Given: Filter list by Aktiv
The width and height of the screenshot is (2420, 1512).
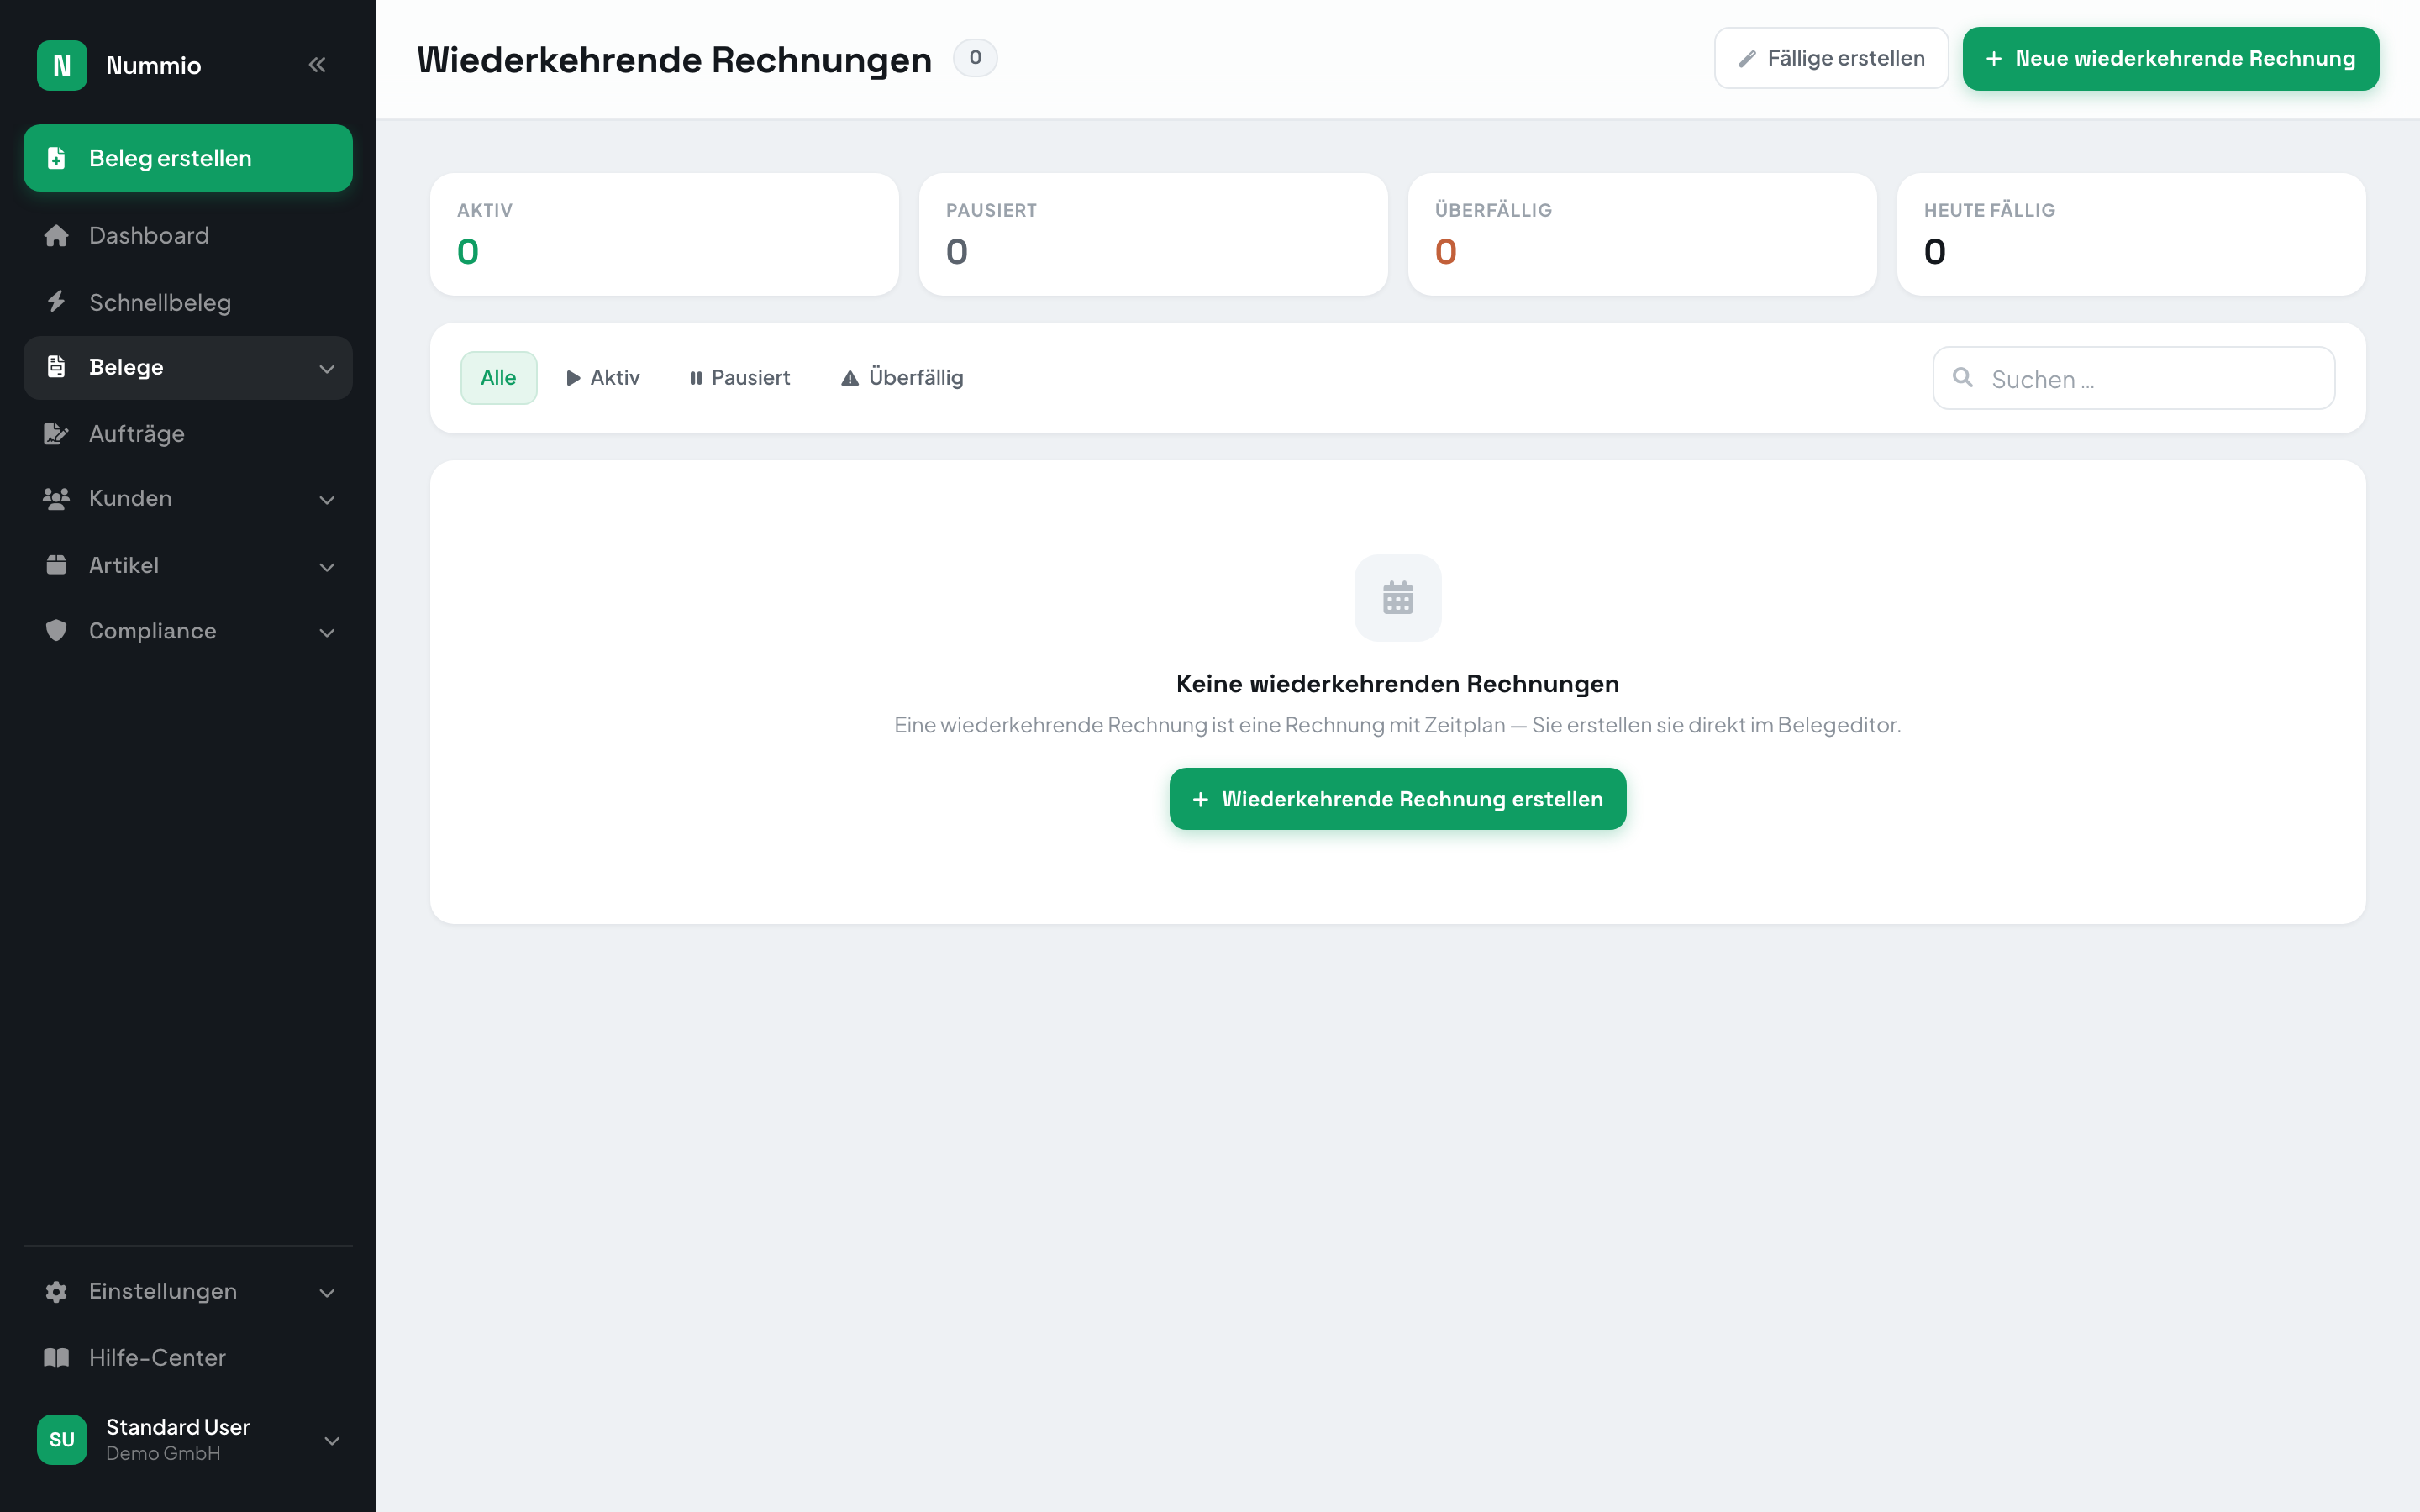Looking at the screenshot, I should point(603,378).
